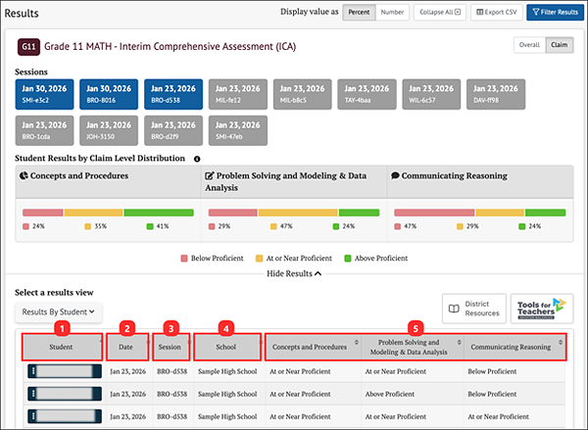
Task: Click the Communicating Reasoning speech bubble icon
Action: click(x=395, y=175)
